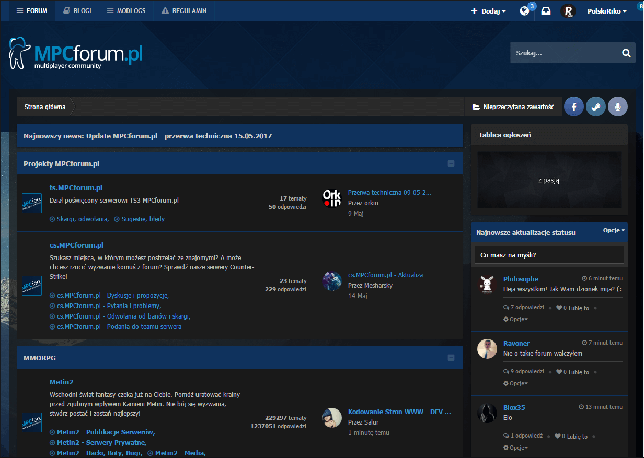Viewport: 644px width, 458px height.
Task: Open the Facebook round icon
Action: [574, 107]
